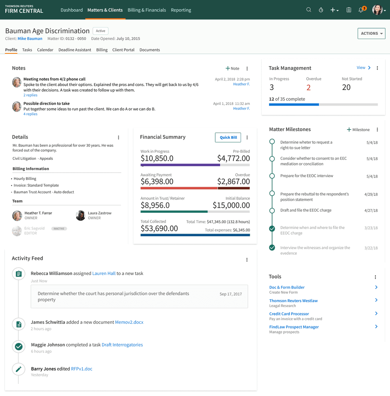Screen dimensions: 390x396
Task: Open Draft Interrogatories task link
Action: tap(122, 345)
